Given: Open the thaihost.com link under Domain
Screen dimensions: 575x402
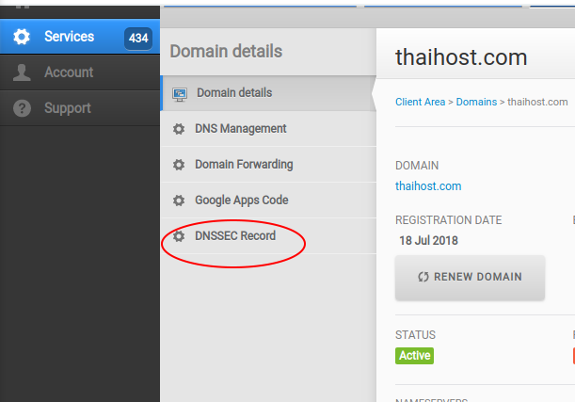Looking at the screenshot, I should point(428,186).
